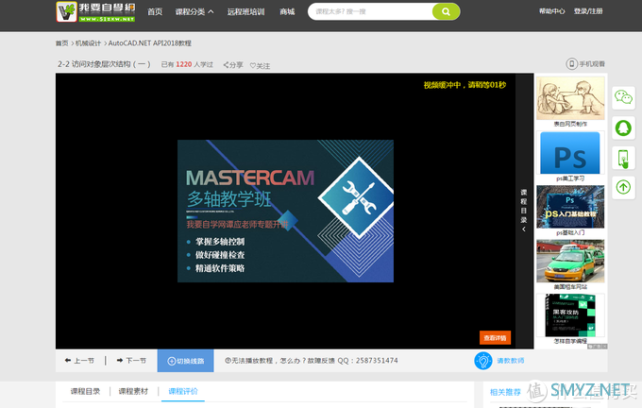Click 首页 in the breadcrumb
This screenshot has height=408, width=642.
61,43
